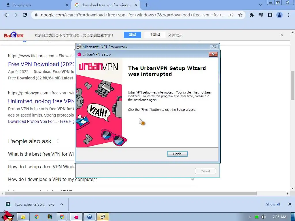Expand What is the best free VPN question

[41, 154]
